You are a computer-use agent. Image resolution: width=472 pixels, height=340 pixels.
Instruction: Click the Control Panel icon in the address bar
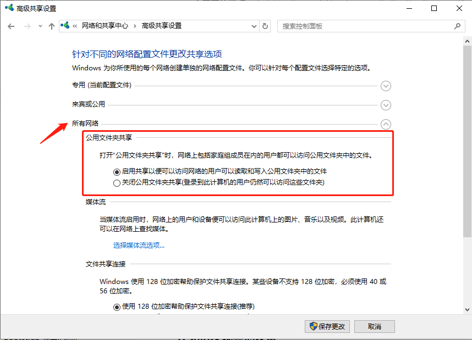pyautogui.click(x=65, y=26)
